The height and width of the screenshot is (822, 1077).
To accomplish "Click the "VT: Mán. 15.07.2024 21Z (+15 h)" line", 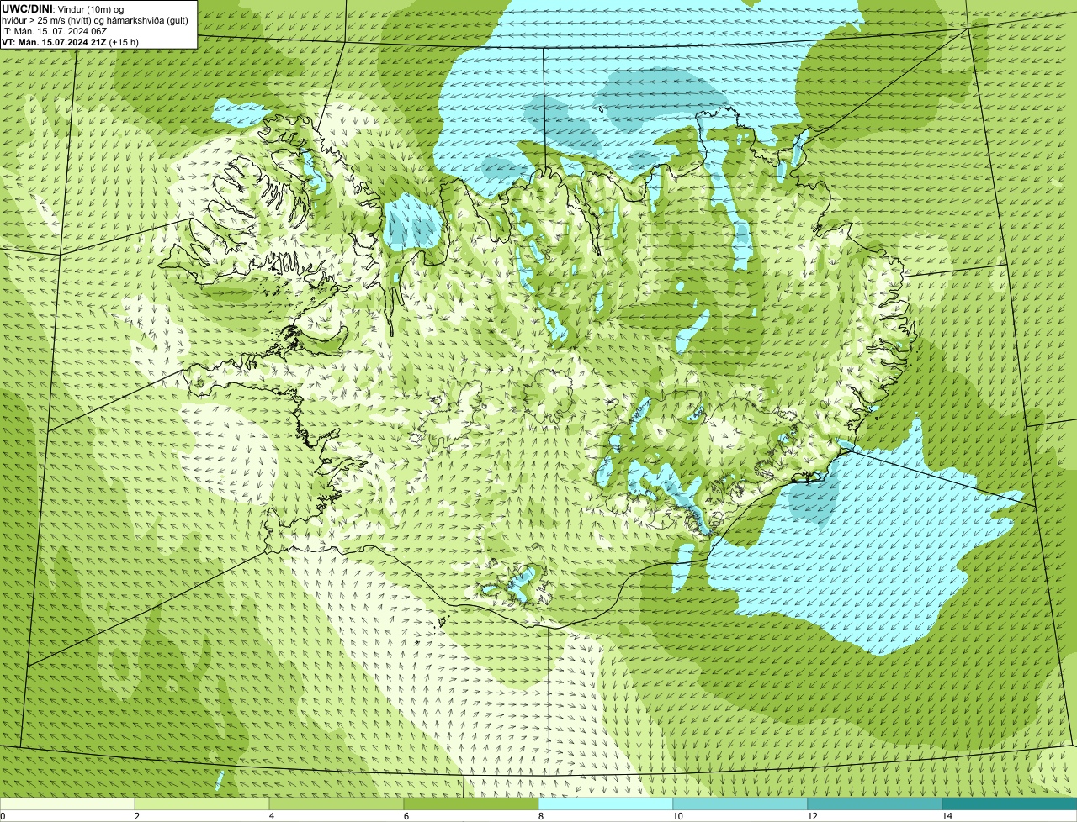I will coord(71,42).
